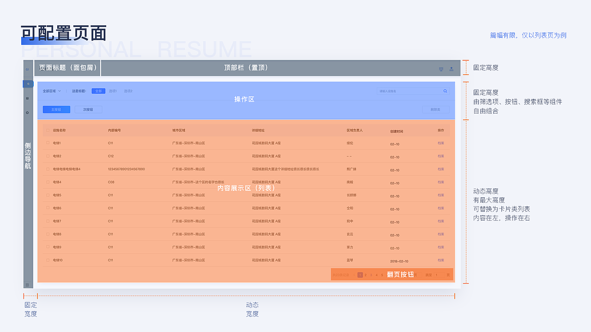
Task: Open 档案 link for 电梯1 row
Action: pos(441,143)
